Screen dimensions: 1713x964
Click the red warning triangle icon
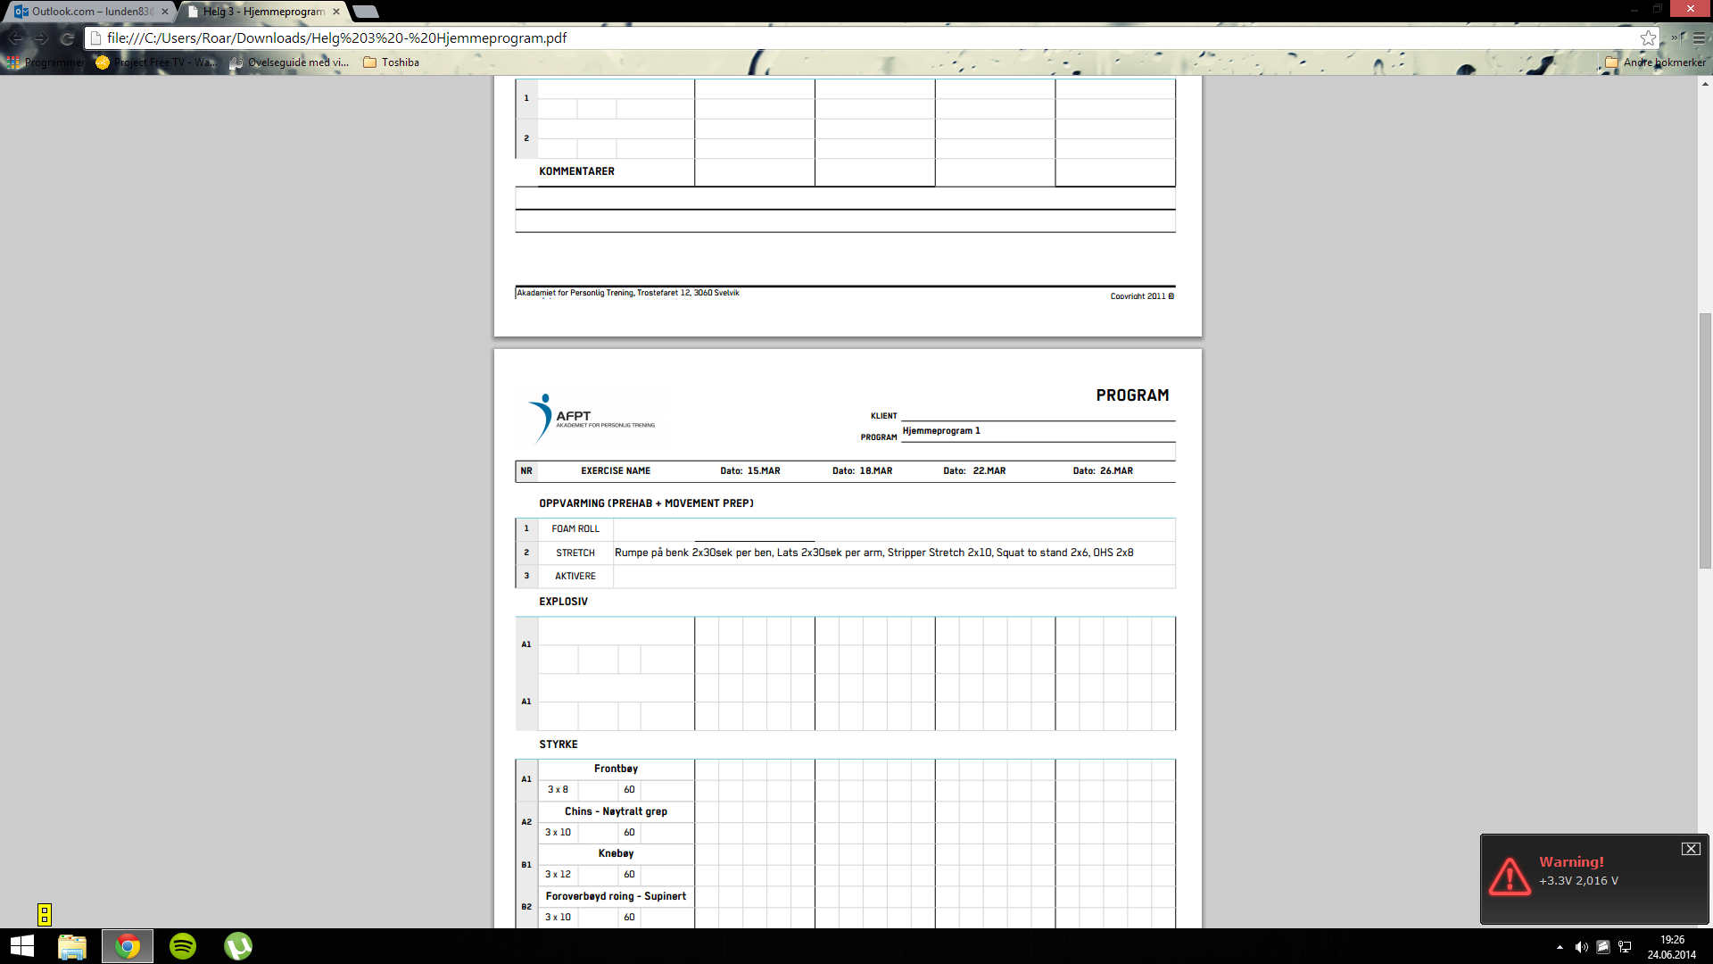click(x=1510, y=877)
